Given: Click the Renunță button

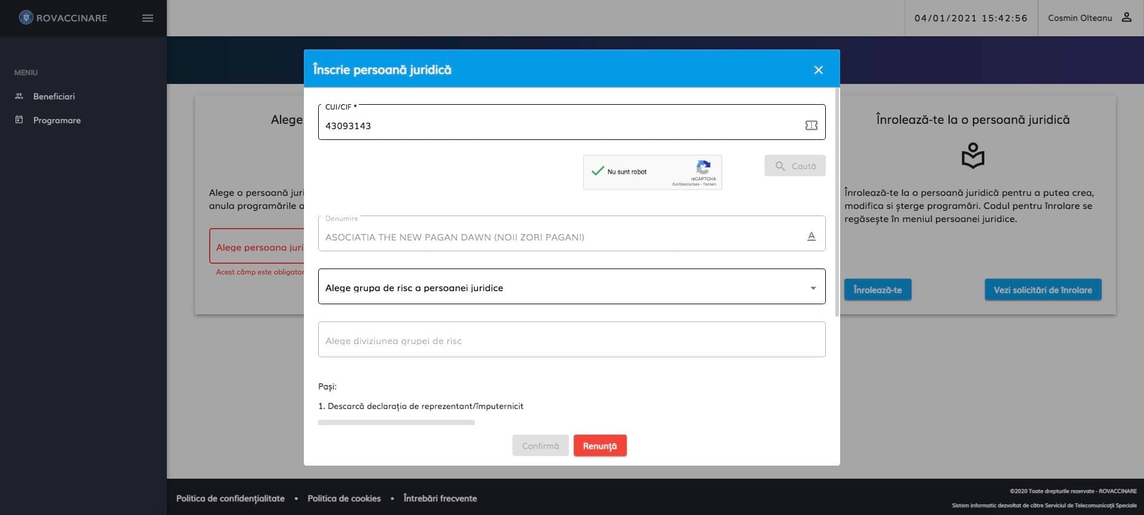Looking at the screenshot, I should pos(600,445).
